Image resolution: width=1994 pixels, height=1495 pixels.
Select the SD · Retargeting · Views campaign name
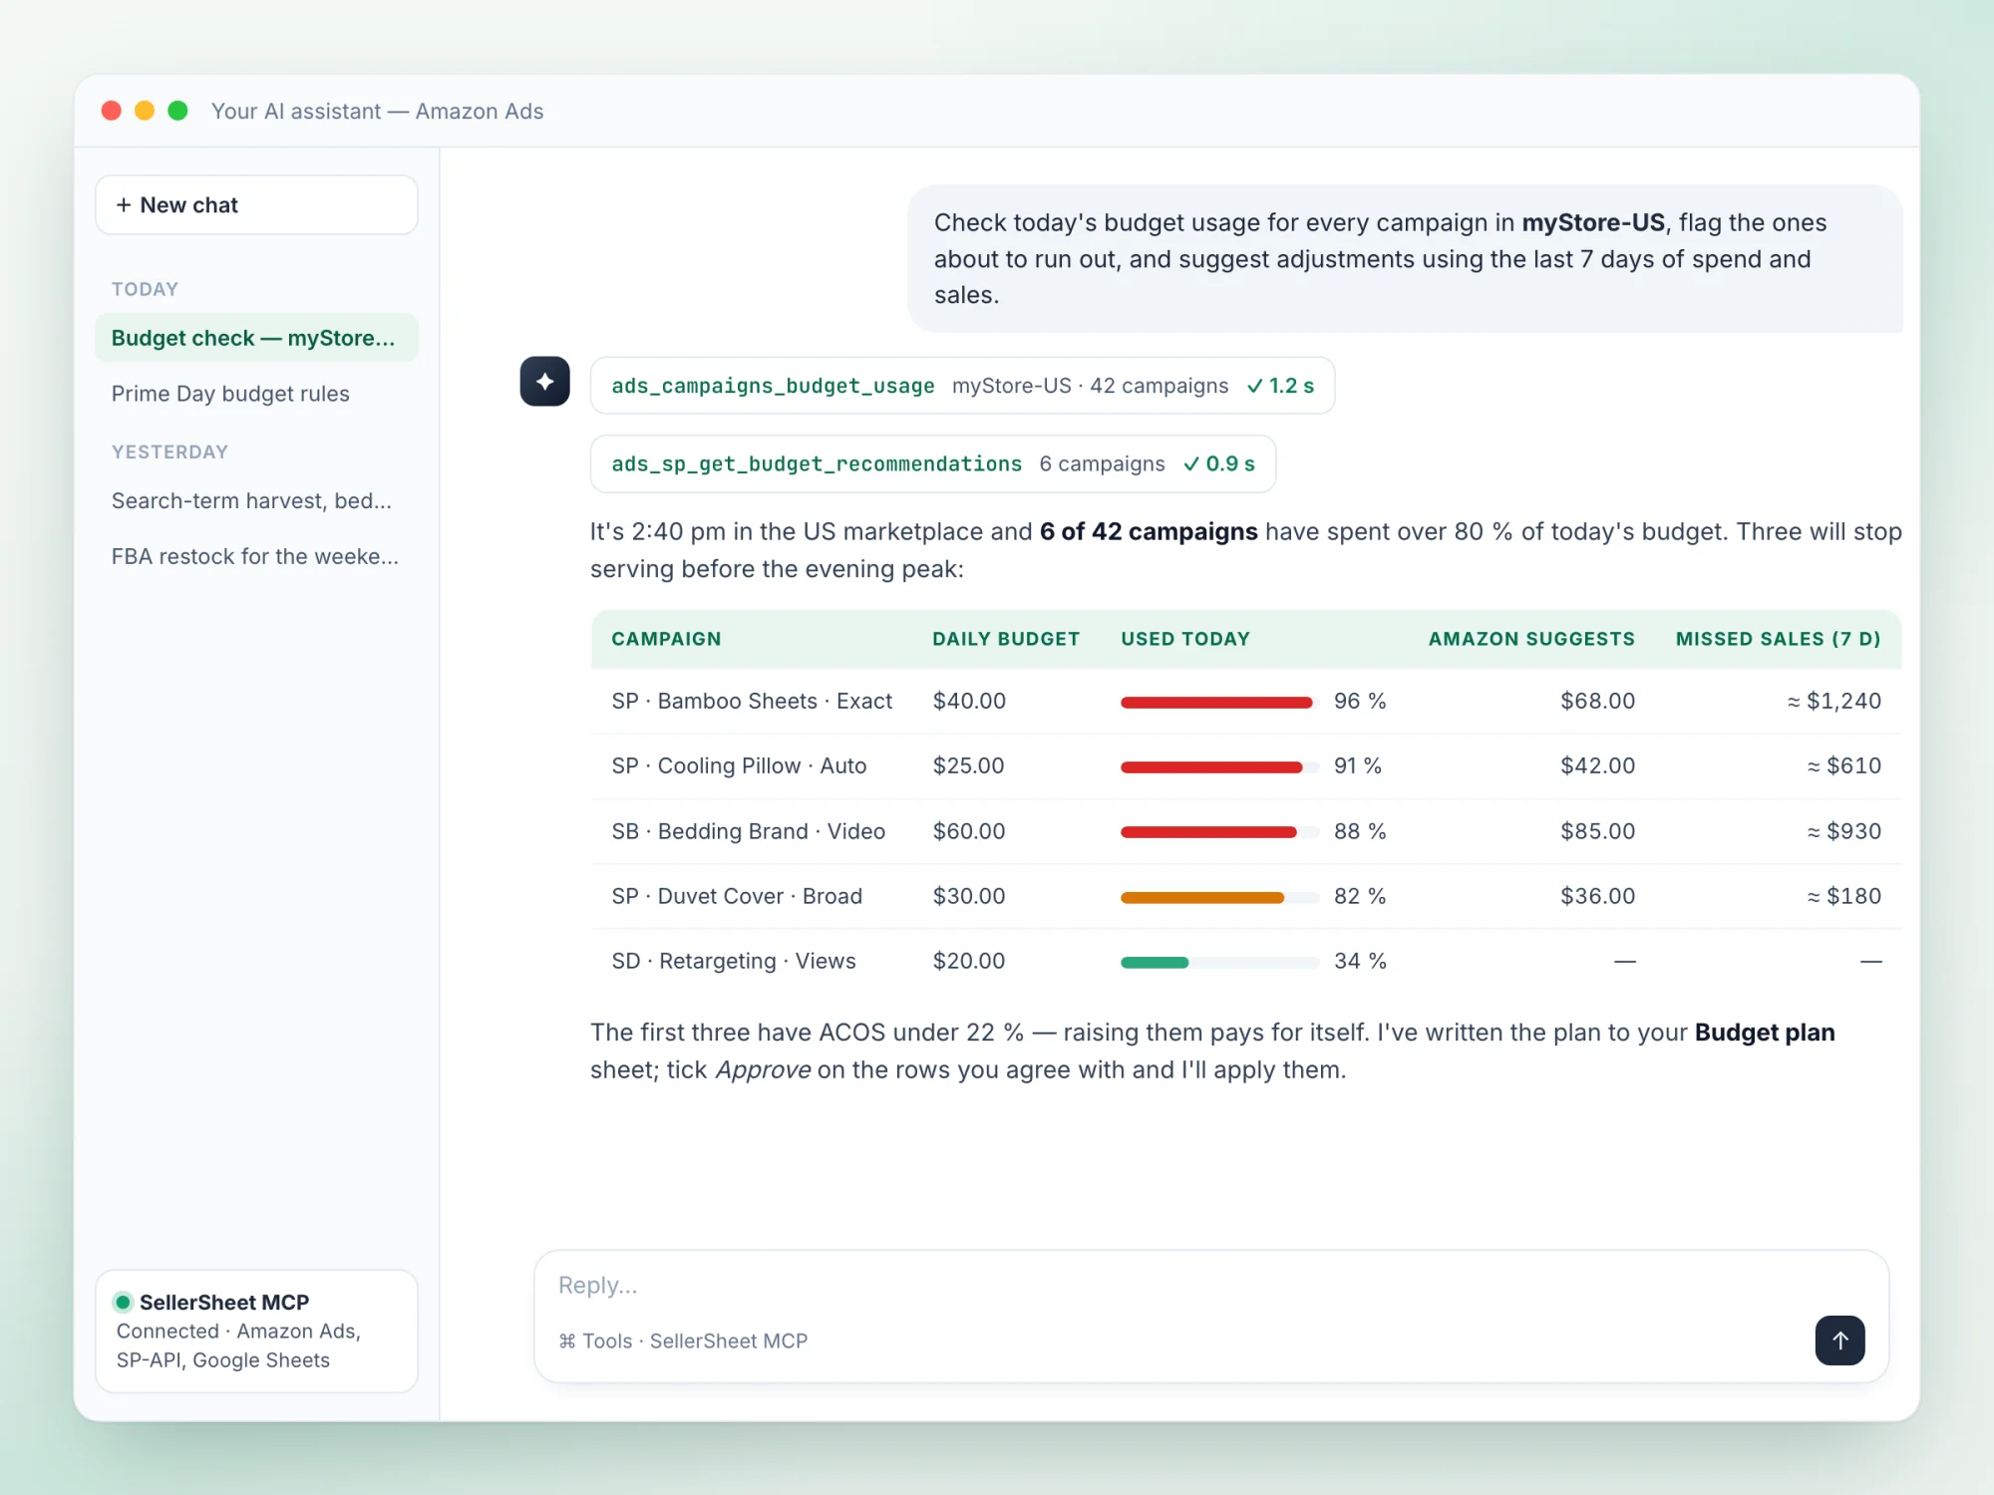(734, 961)
